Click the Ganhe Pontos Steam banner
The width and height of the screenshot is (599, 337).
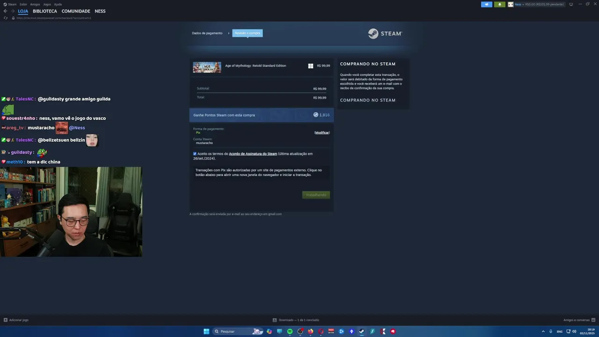[x=262, y=115]
